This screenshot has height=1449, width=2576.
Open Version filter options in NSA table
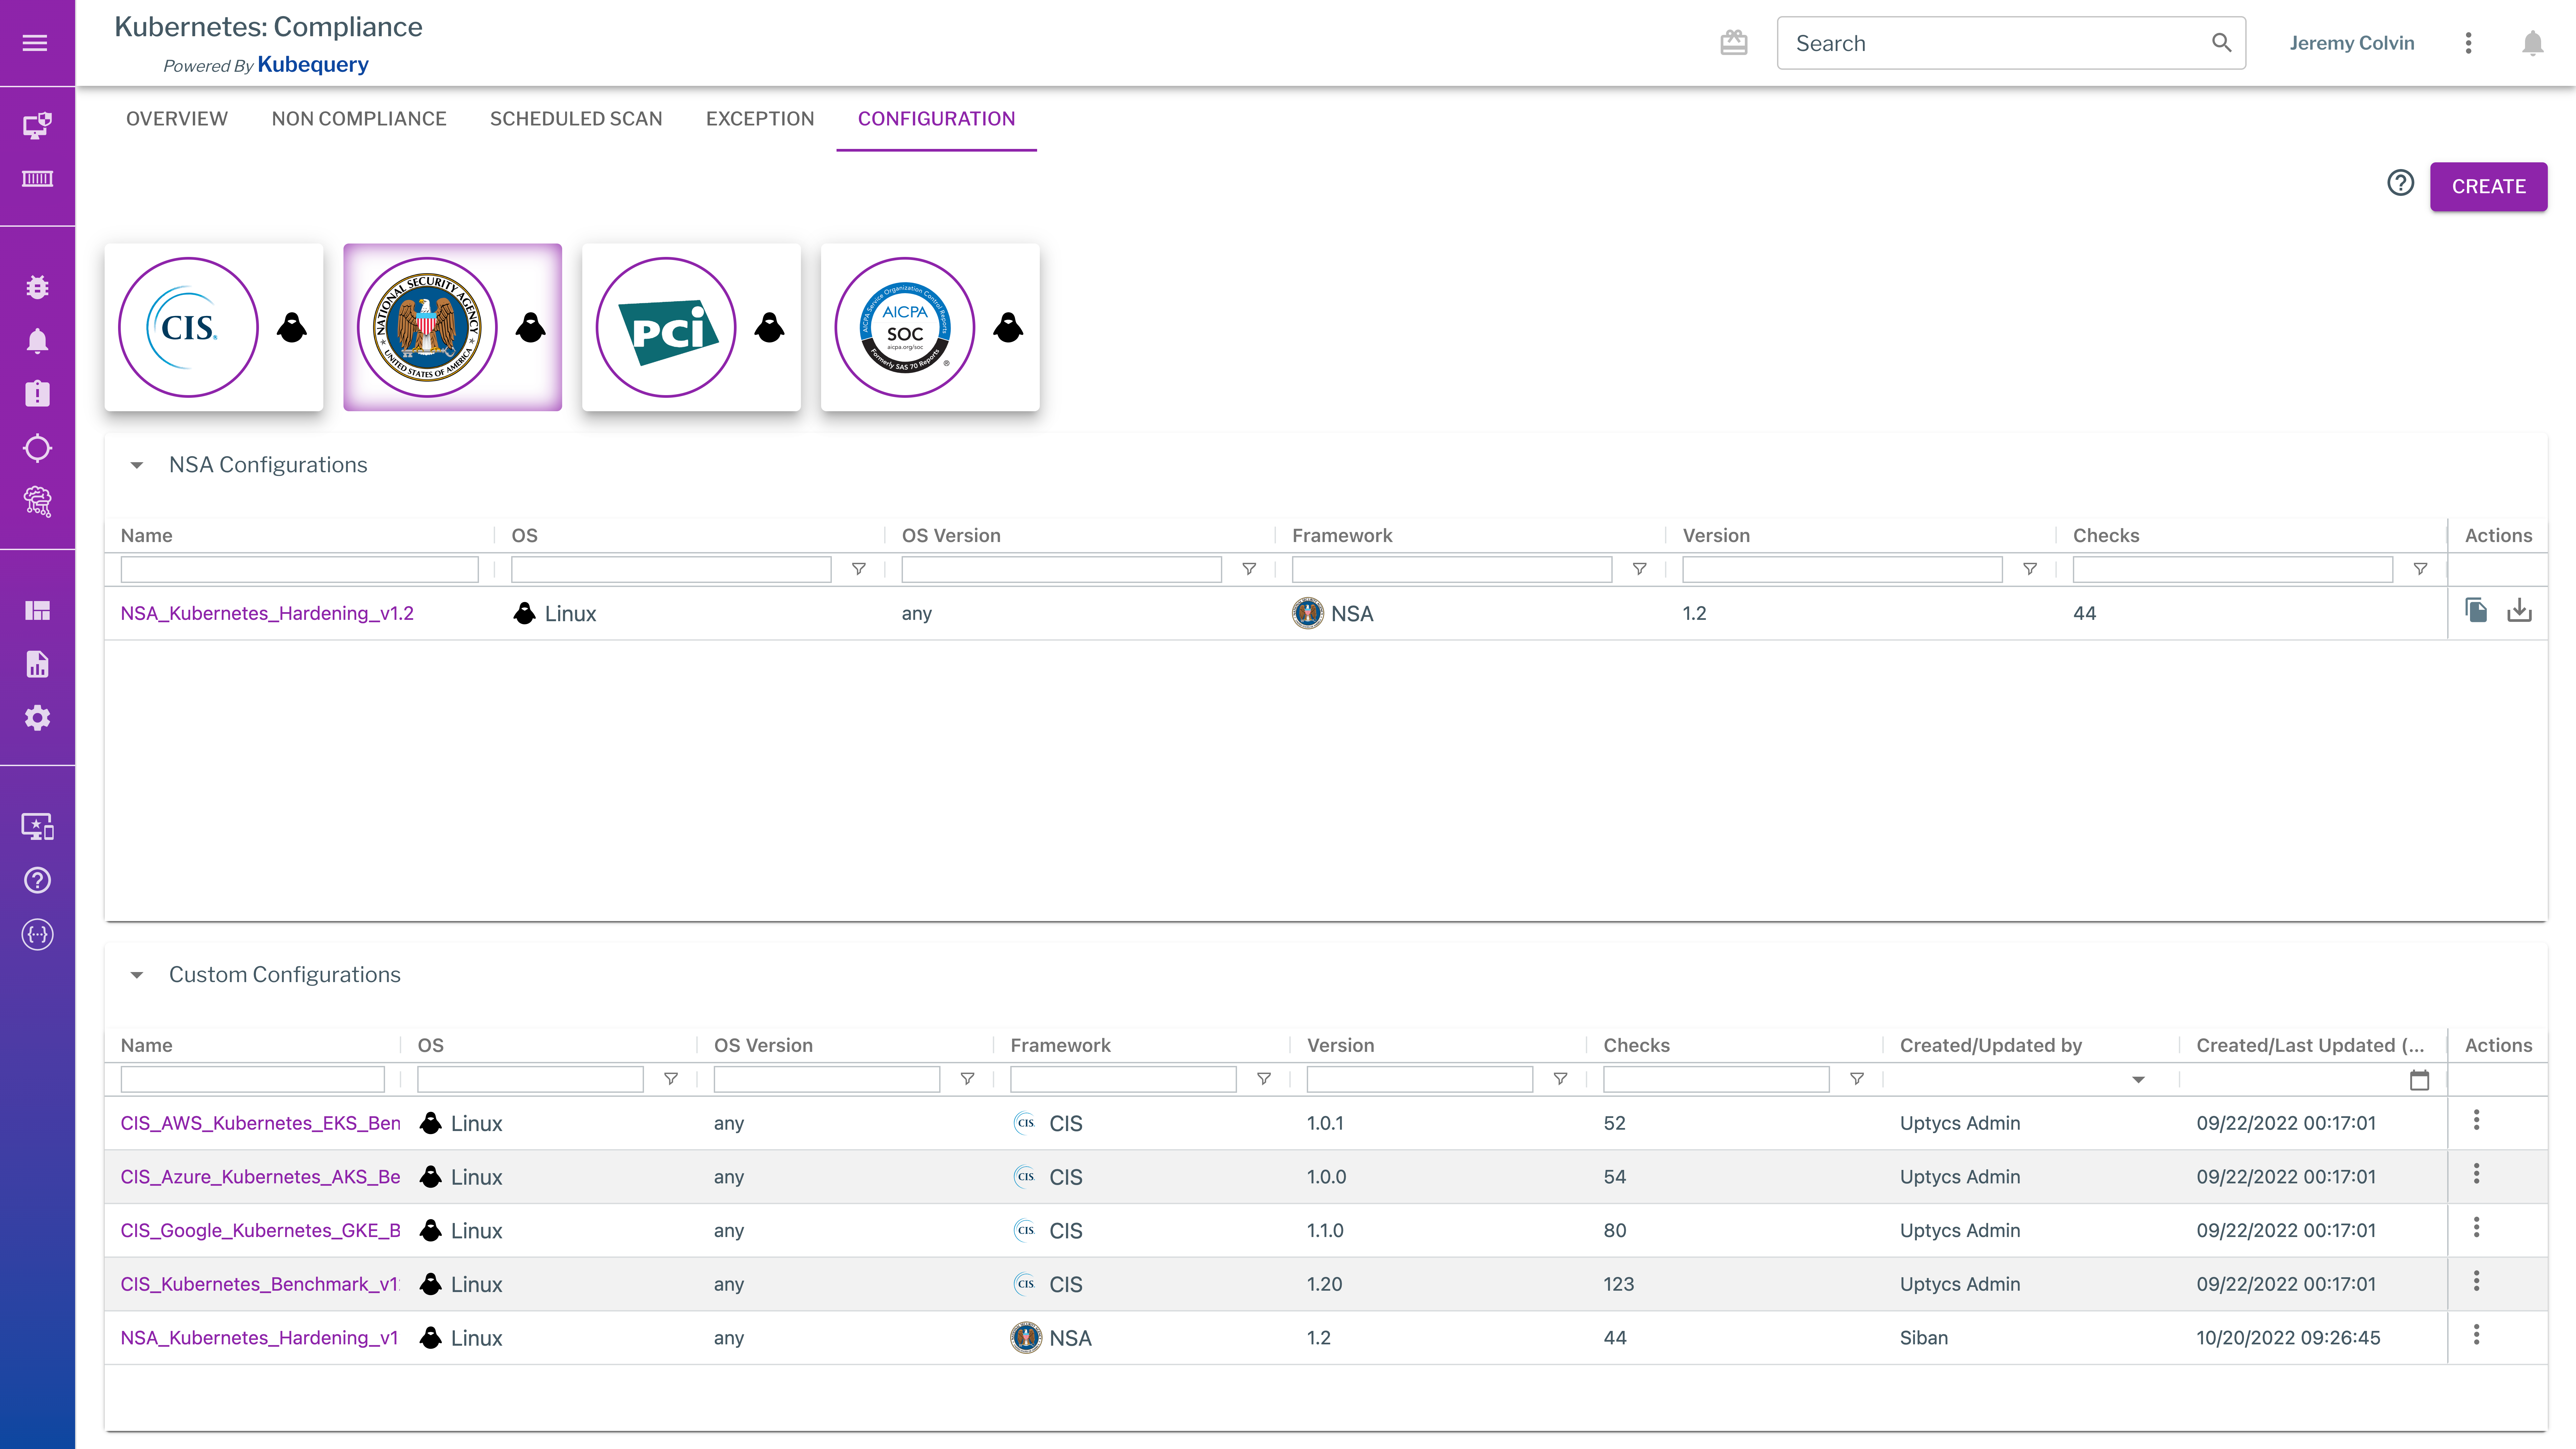tap(2030, 569)
